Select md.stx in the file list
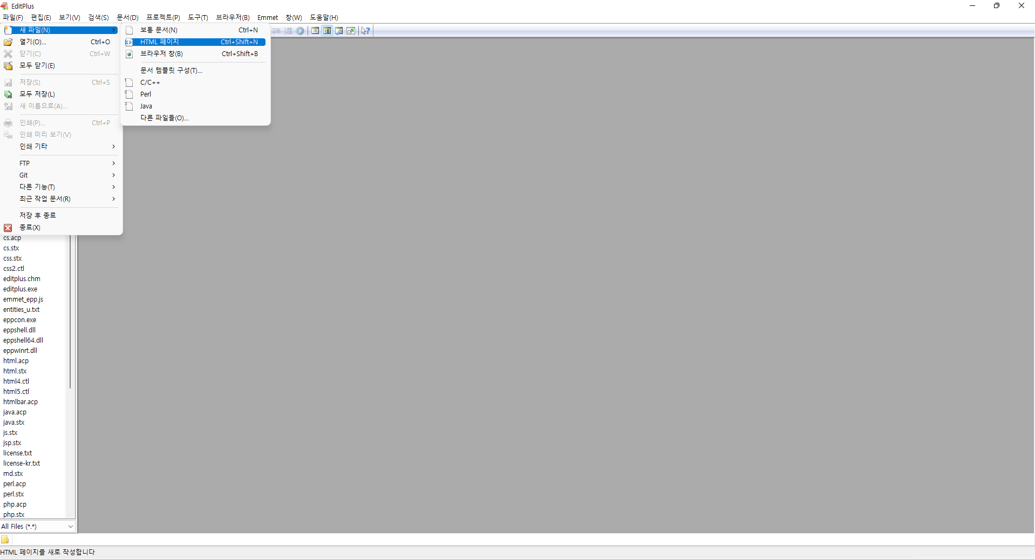This screenshot has width=1035, height=559. click(x=13, y=474)
